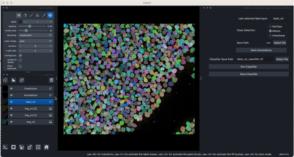Toggle grid view mode
This screenshot has width=294, height=157.
coord(38,147)
